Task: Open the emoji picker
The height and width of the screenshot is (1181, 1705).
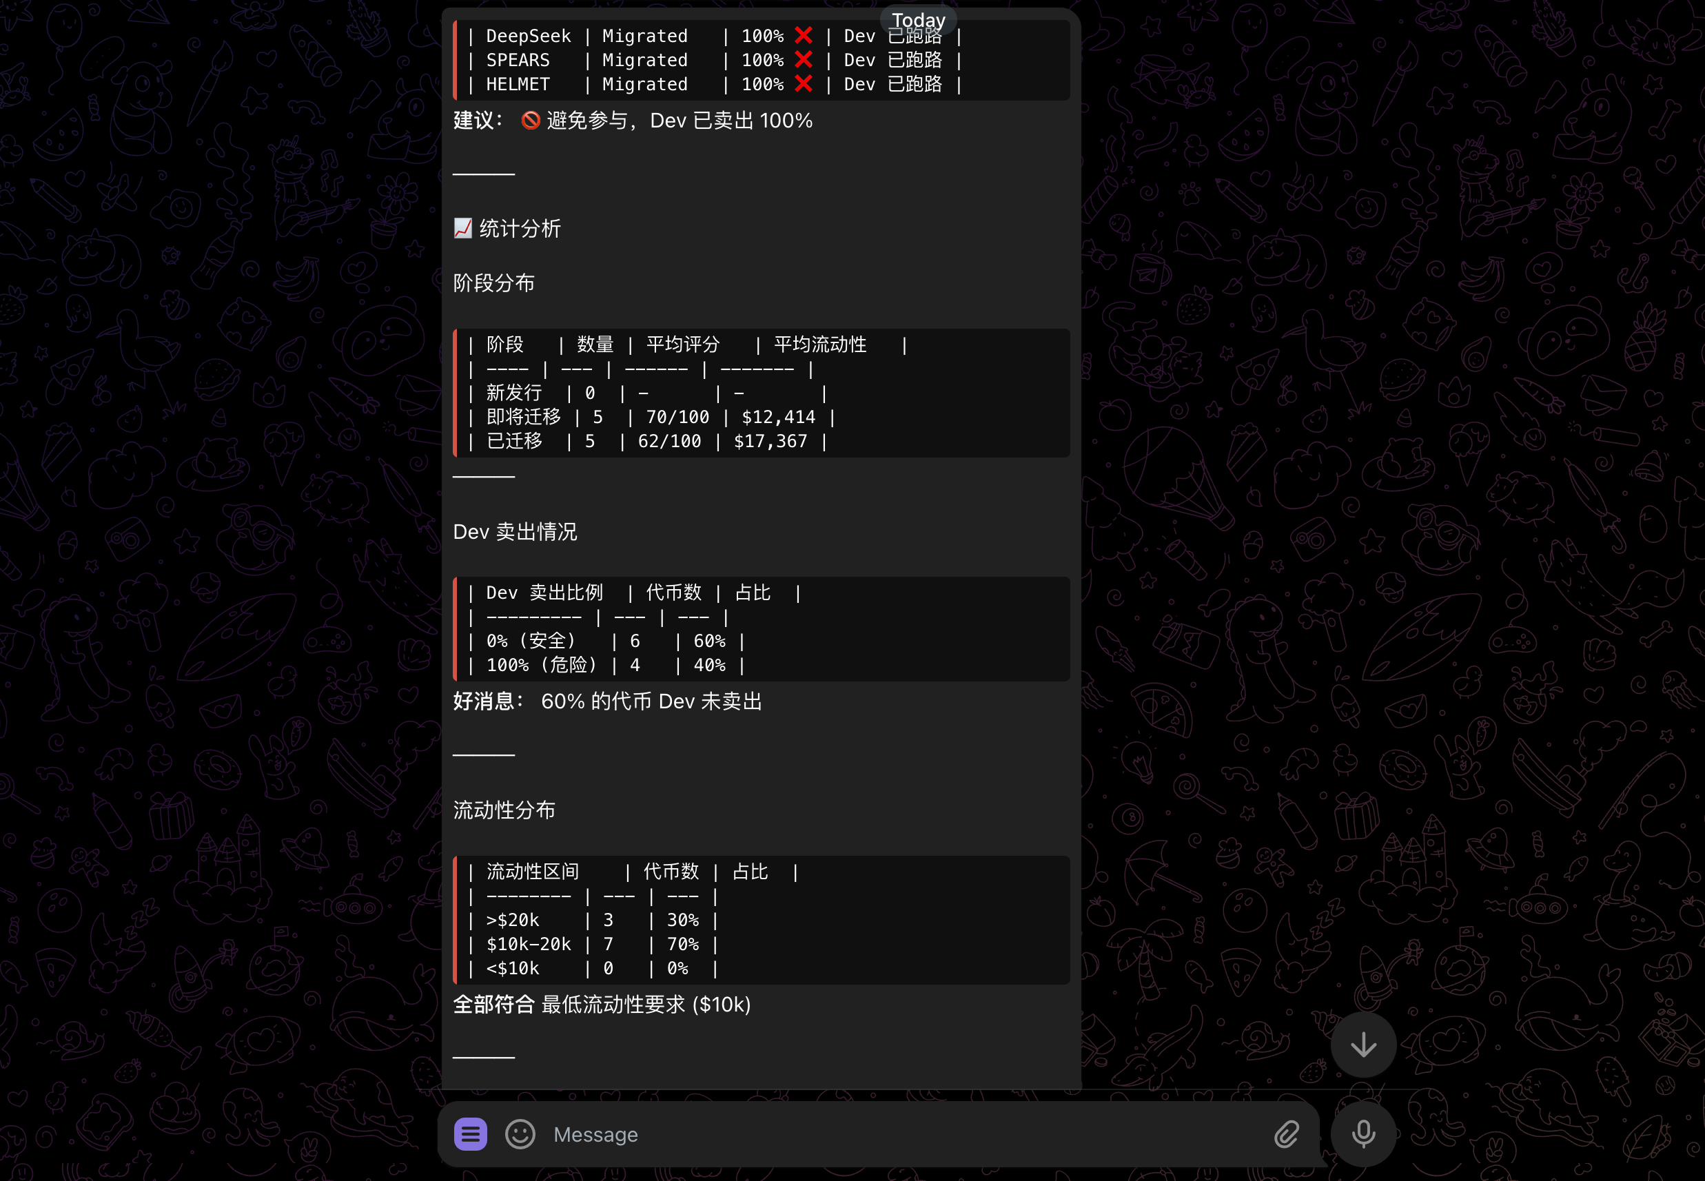Action: (x=520, y=1133)
